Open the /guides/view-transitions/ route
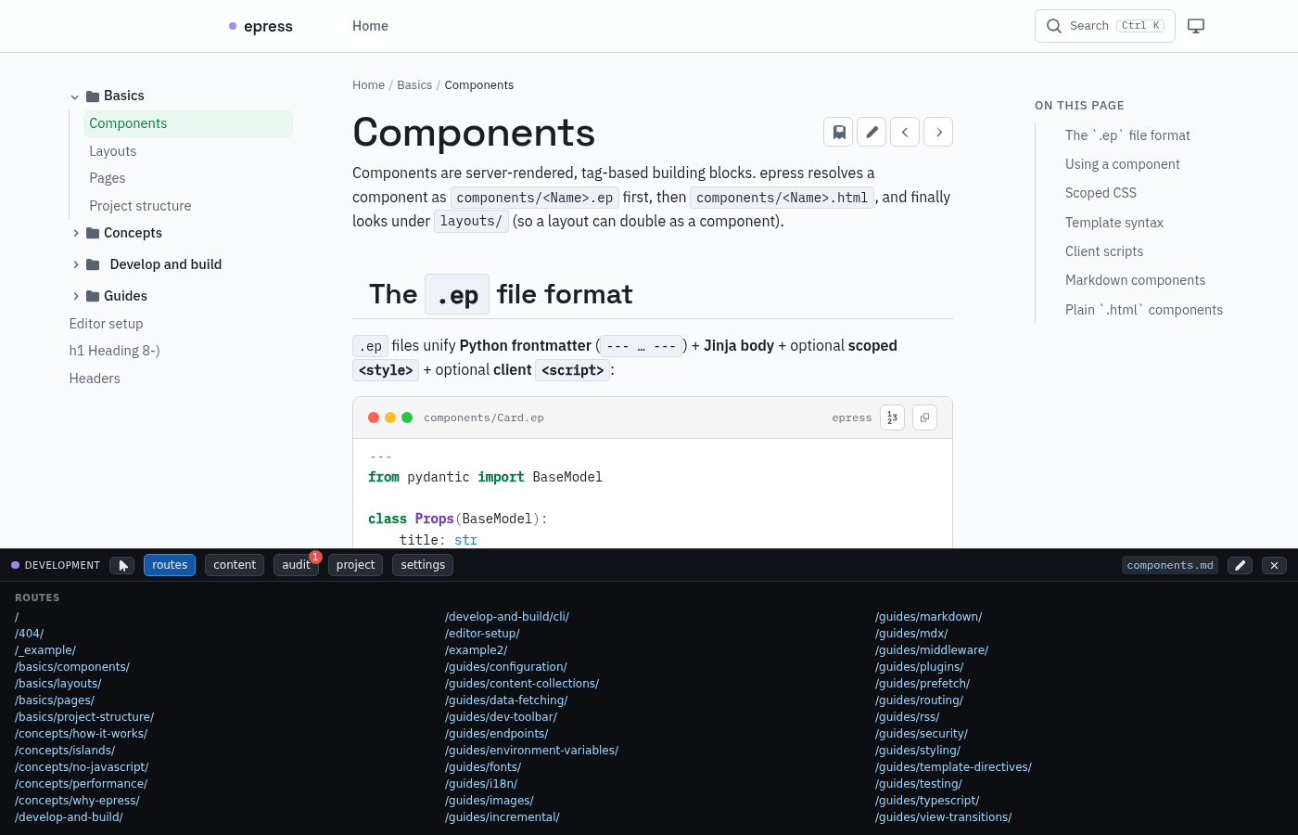 click(x=943, y=817)
